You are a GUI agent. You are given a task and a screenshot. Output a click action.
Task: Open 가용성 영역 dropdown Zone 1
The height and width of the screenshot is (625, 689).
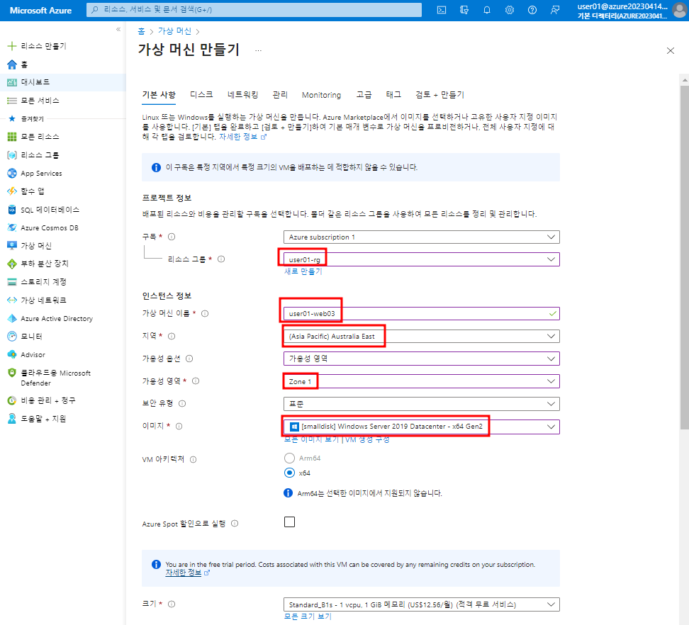[421, 381]
